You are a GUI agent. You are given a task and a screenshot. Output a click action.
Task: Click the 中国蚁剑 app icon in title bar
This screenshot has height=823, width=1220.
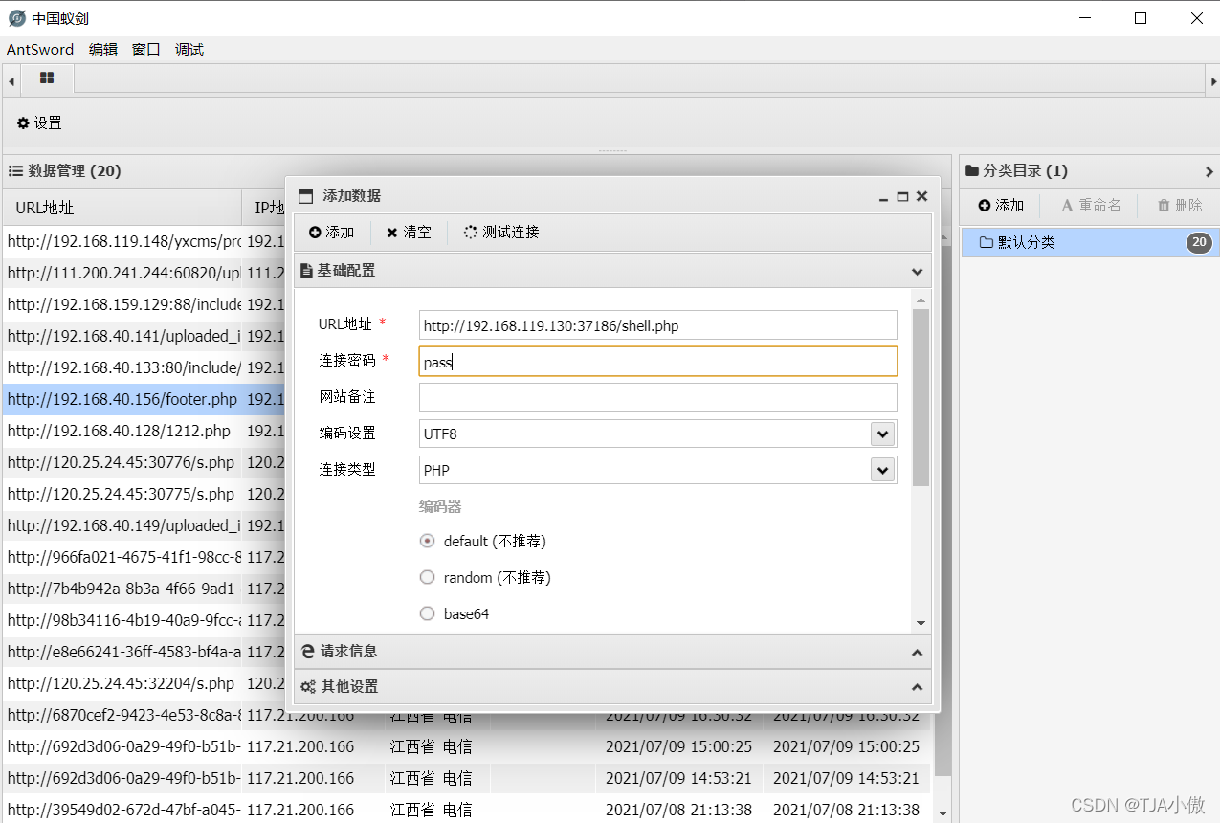tap(16, 18)
